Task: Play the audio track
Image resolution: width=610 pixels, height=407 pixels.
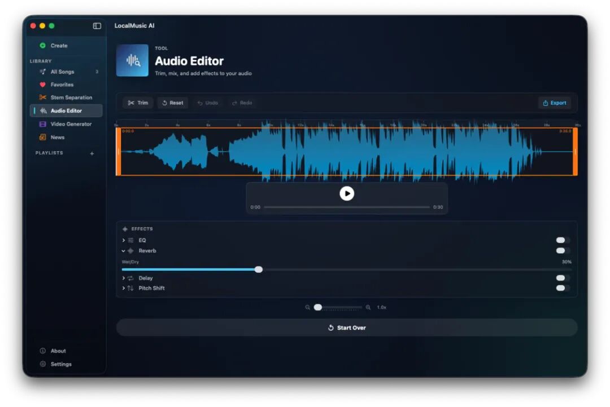Action: pyautogui.click(x=347, y=193)
